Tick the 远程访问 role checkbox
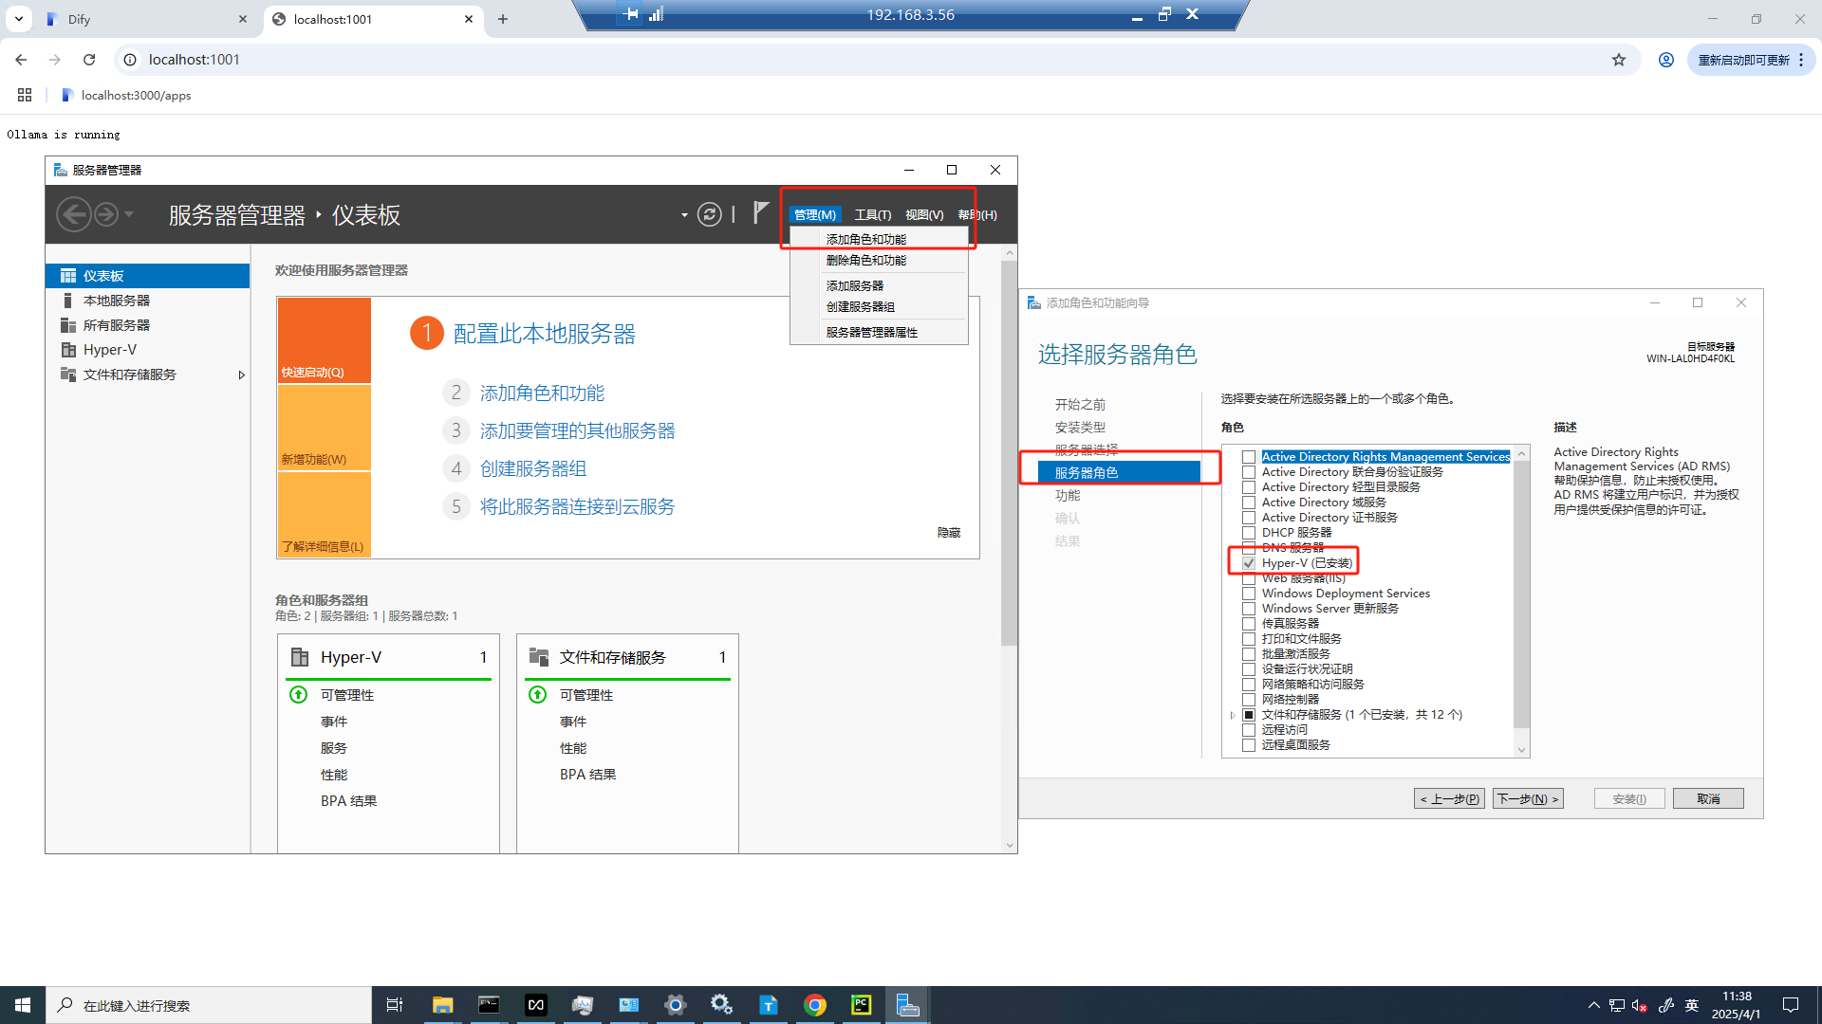This screenshot has height=1024, width=1822. click(1249, 730)
